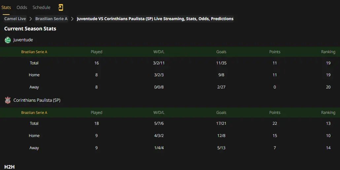Select Corinthians' Home row label
This screenshot has width=340, height=170.
point(34,136)
